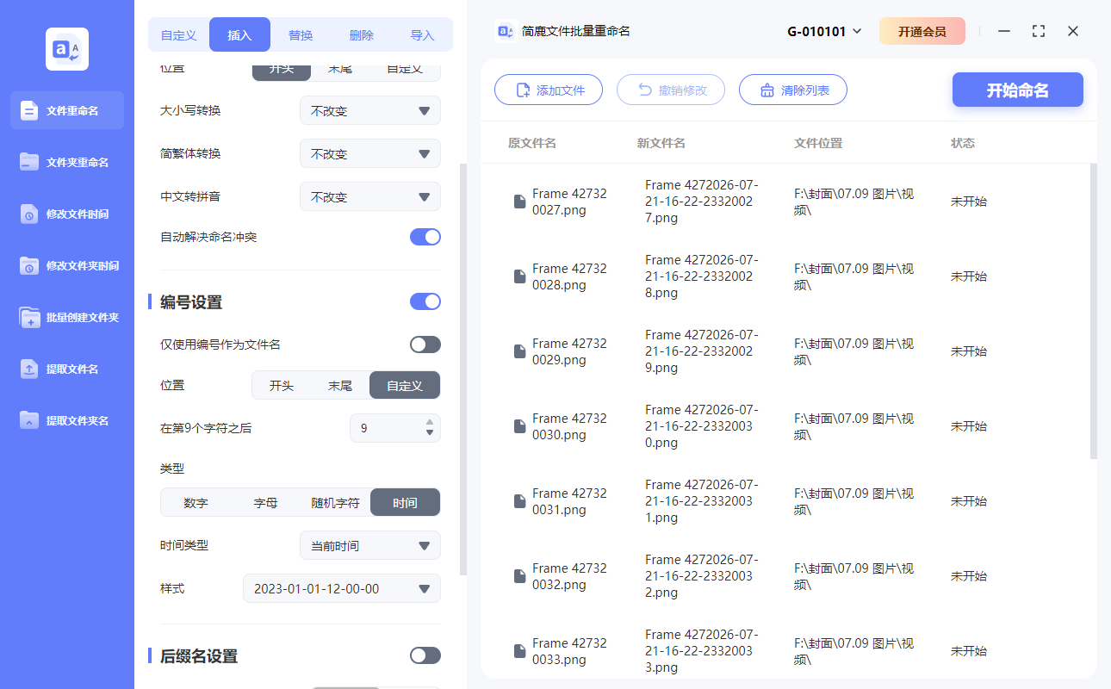Image resolution: width=1111 pixels, height=689 pixels.
Task: Click file icon of Frame 427320031.png
Action: point(519,501)
